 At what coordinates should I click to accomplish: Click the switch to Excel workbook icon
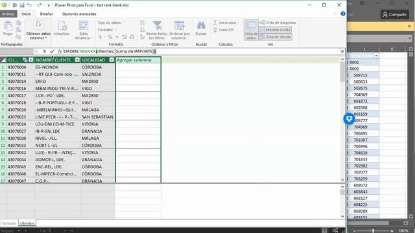15,5
